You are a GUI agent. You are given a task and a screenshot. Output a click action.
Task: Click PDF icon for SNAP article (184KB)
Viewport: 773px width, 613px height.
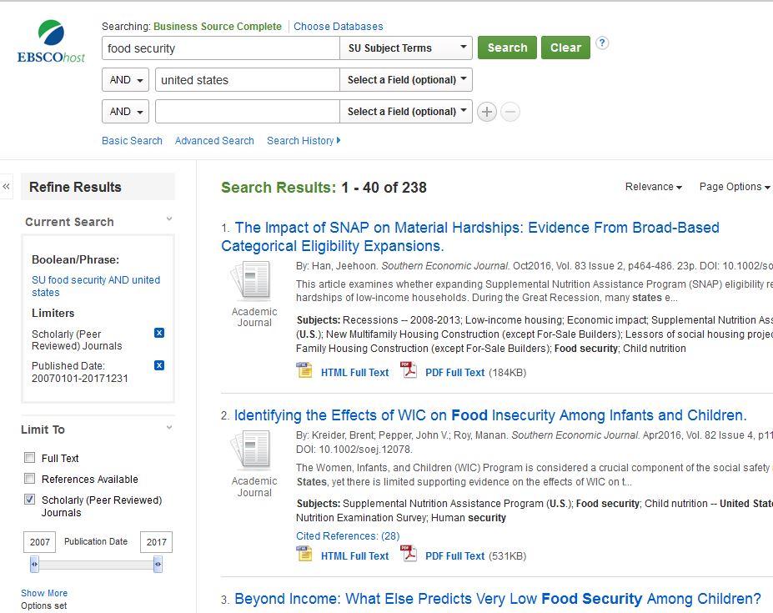409,369
